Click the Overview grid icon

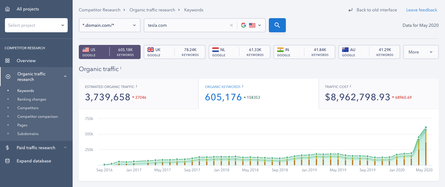pyautogui.click(x=8, y=61)
